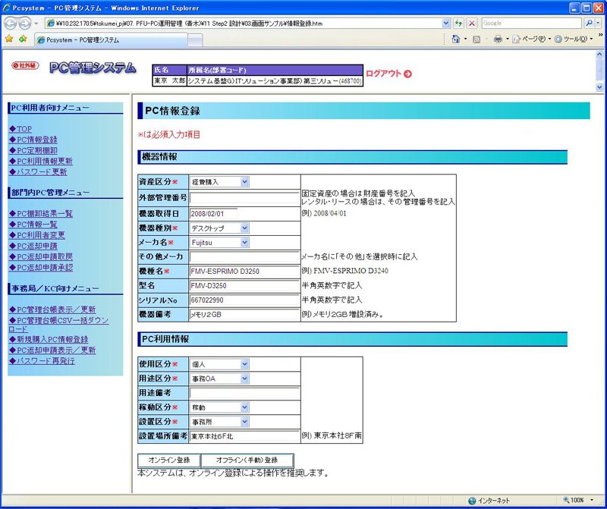607x509 pixels.
Task: Open the PC情報登録 sidebar link
Action: 33,140
